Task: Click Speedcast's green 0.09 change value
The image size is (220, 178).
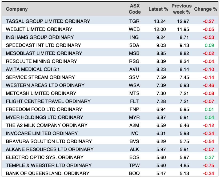Action: pos(209,45)
